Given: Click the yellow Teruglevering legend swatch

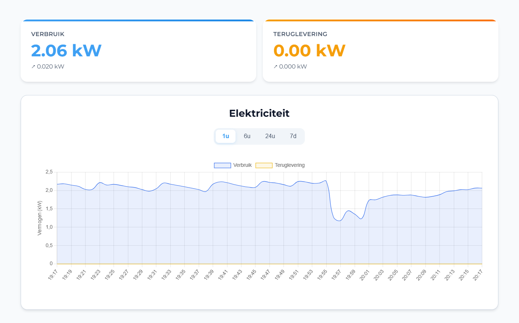Looking at the screenshot, I should point(264,165).
